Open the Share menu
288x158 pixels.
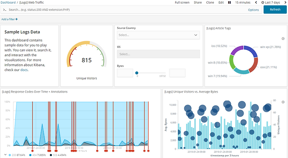(198, 2)
